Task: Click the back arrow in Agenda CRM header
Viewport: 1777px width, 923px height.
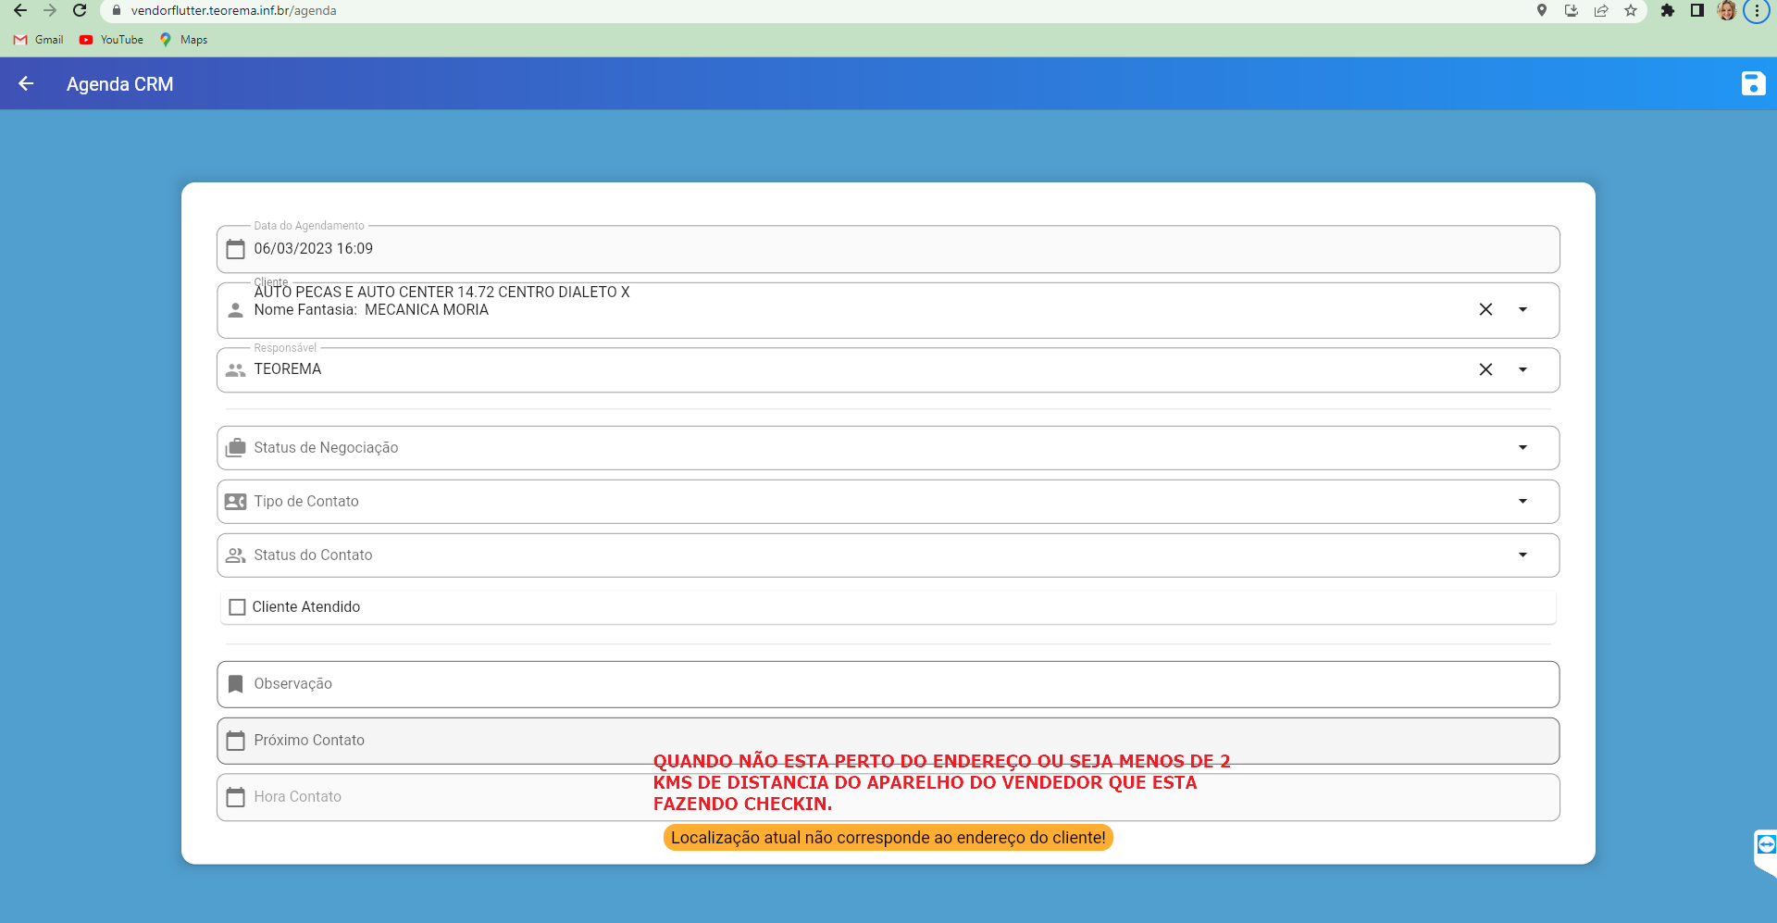Action: 26,83
